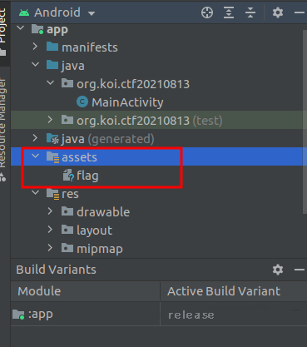
Task: Switch to the Project side tab
Action: 2,31
